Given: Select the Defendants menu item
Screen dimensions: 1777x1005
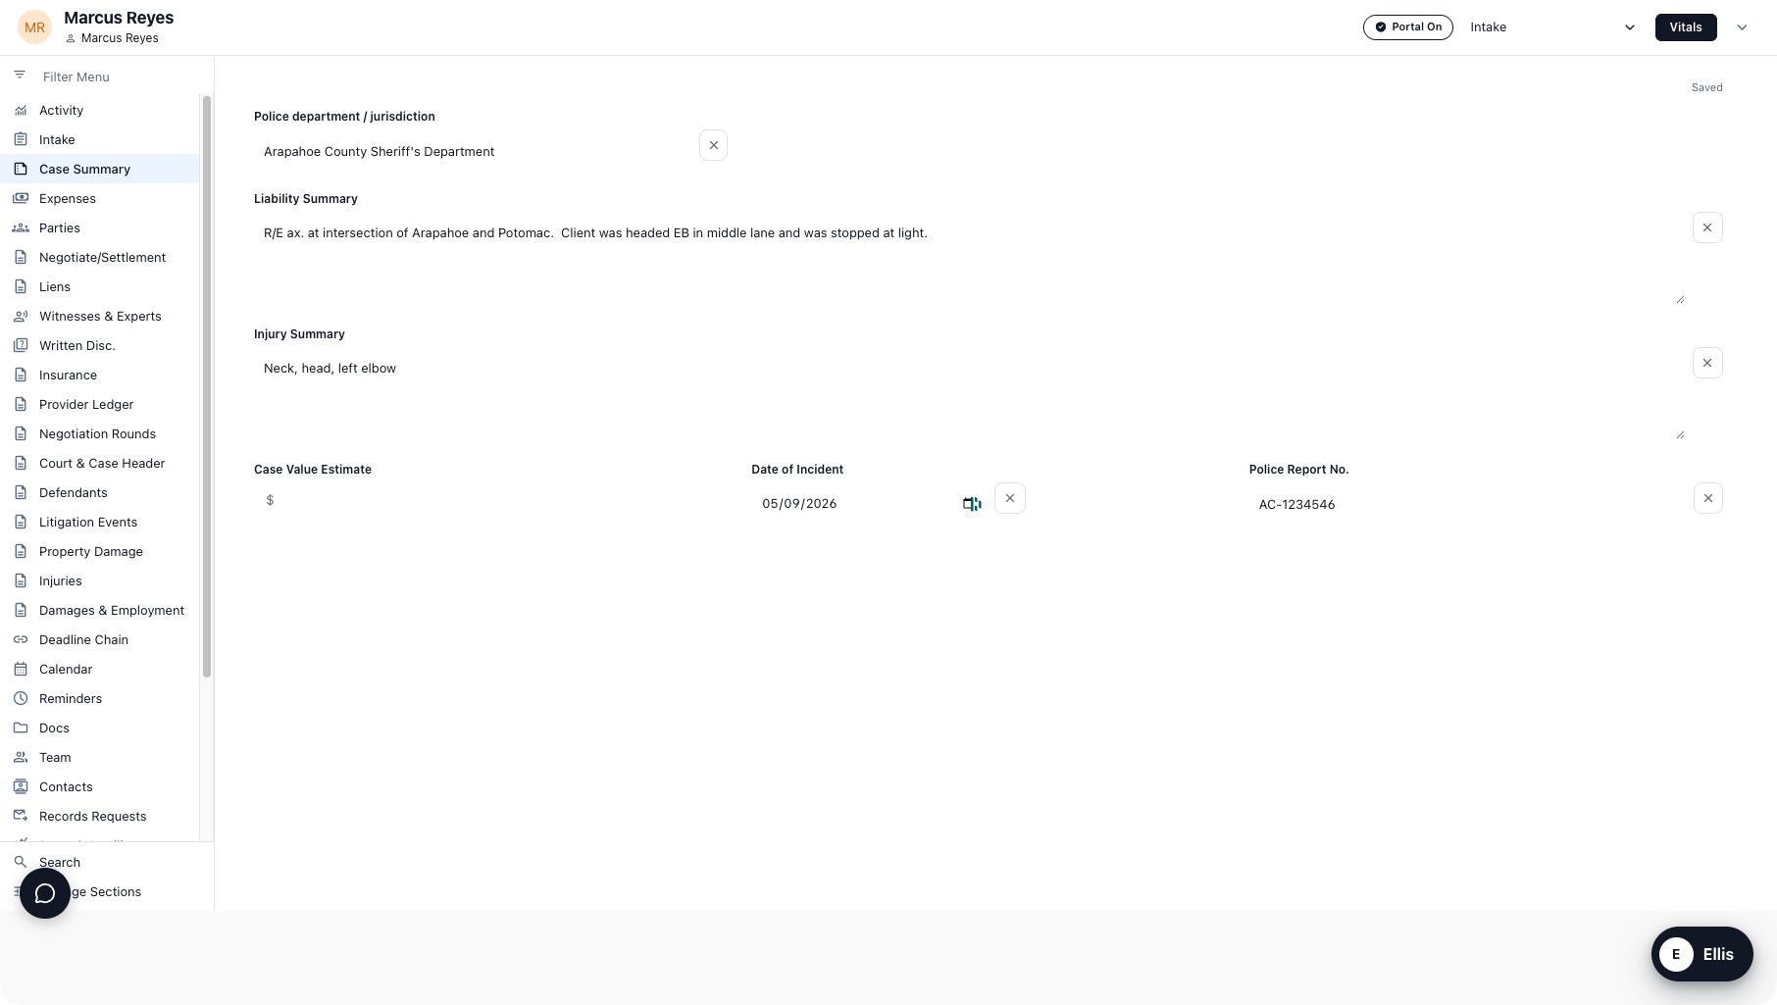Looking at the screenshot, I should (x=100, y=493).
